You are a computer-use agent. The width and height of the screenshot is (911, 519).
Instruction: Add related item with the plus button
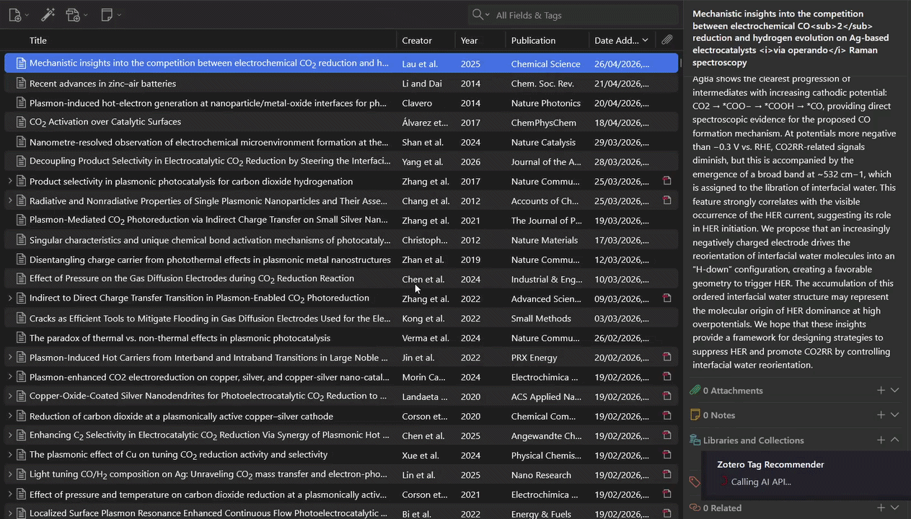tap(881, 507)
